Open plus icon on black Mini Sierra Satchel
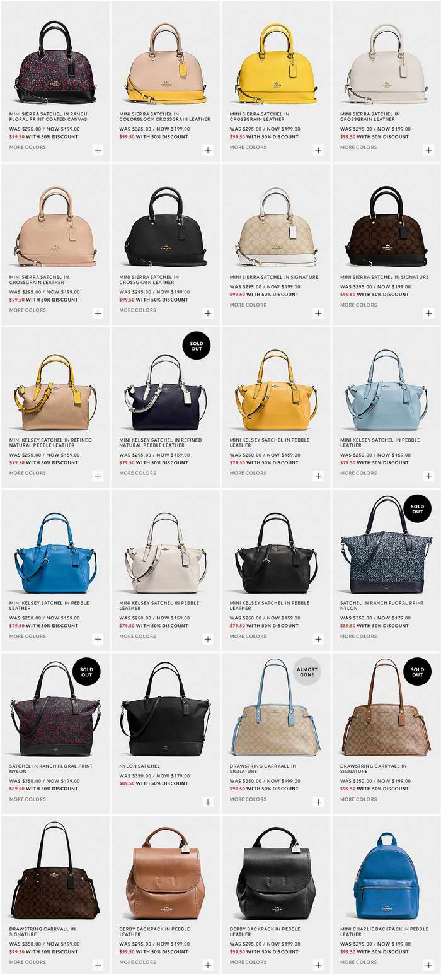 point(208,313)
